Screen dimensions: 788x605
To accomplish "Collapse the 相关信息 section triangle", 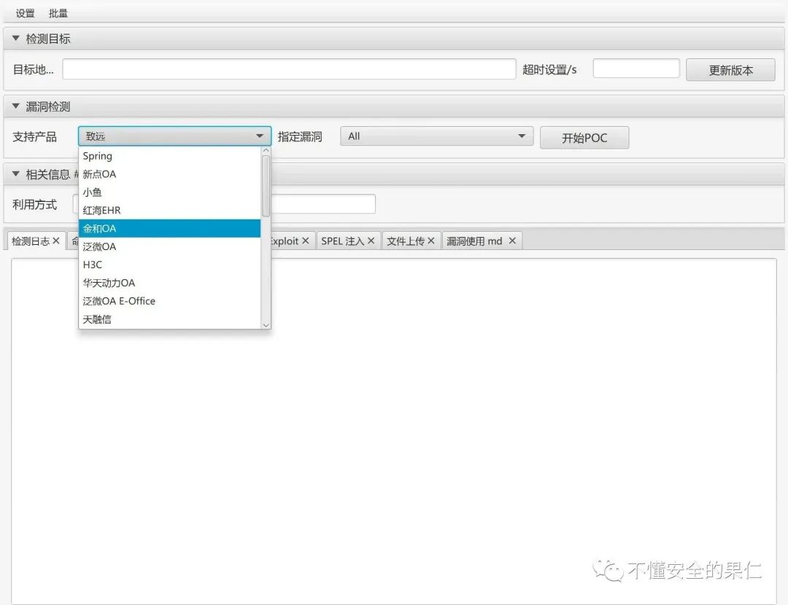I will pos(15,173).
